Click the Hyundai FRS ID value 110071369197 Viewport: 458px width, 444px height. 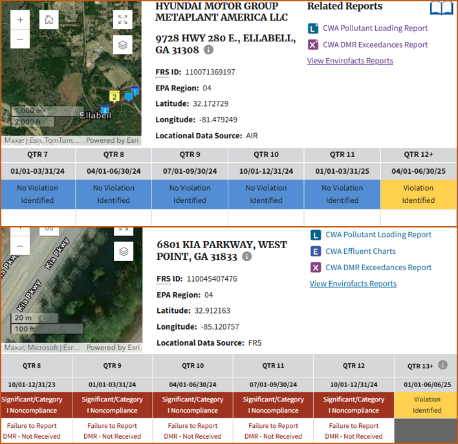pos(210,72)
